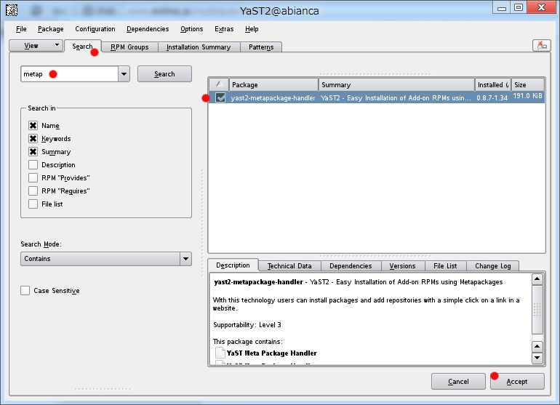This screenshot has height=405, width=560.
Task: Toggle the yast2-metapackage-handler status checkbox
Action: [220, 97]
